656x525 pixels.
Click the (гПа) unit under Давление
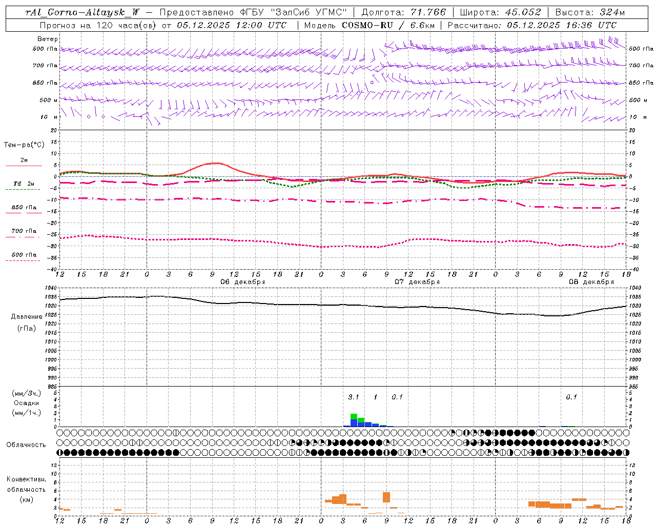27,328
